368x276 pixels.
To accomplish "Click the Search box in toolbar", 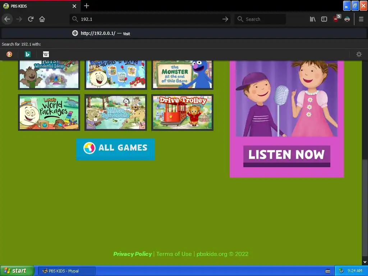I will [260, 19].
